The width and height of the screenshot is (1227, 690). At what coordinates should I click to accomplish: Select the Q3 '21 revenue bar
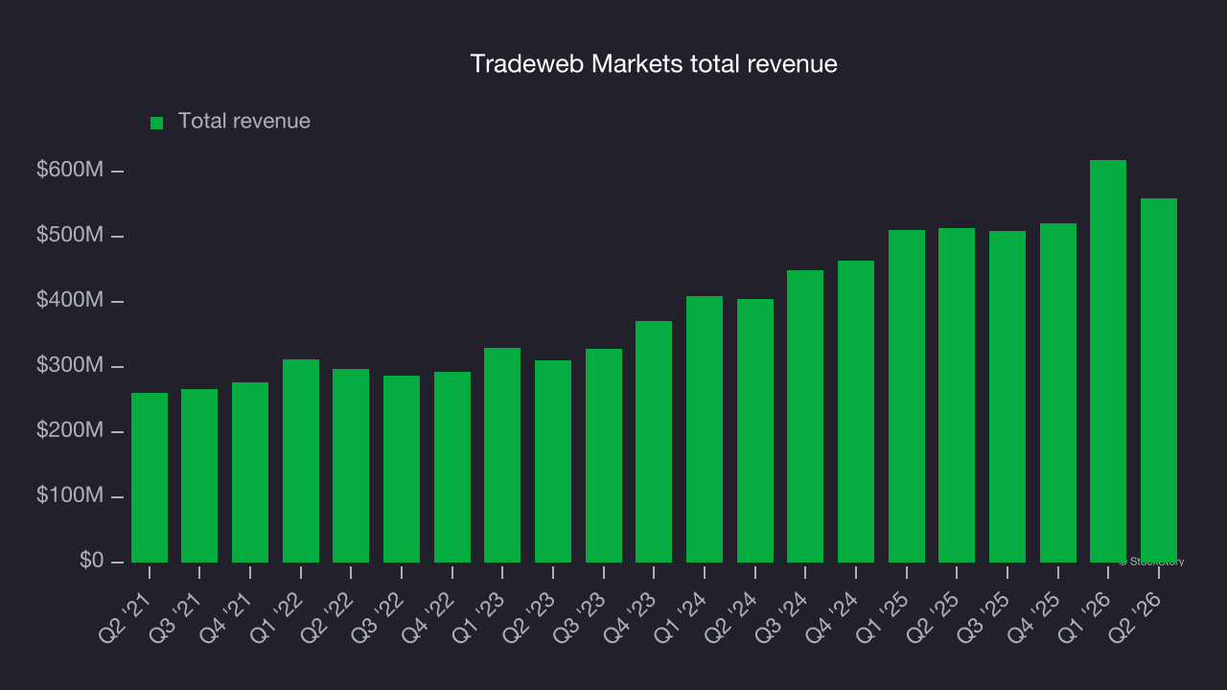[x=199, y=475]
